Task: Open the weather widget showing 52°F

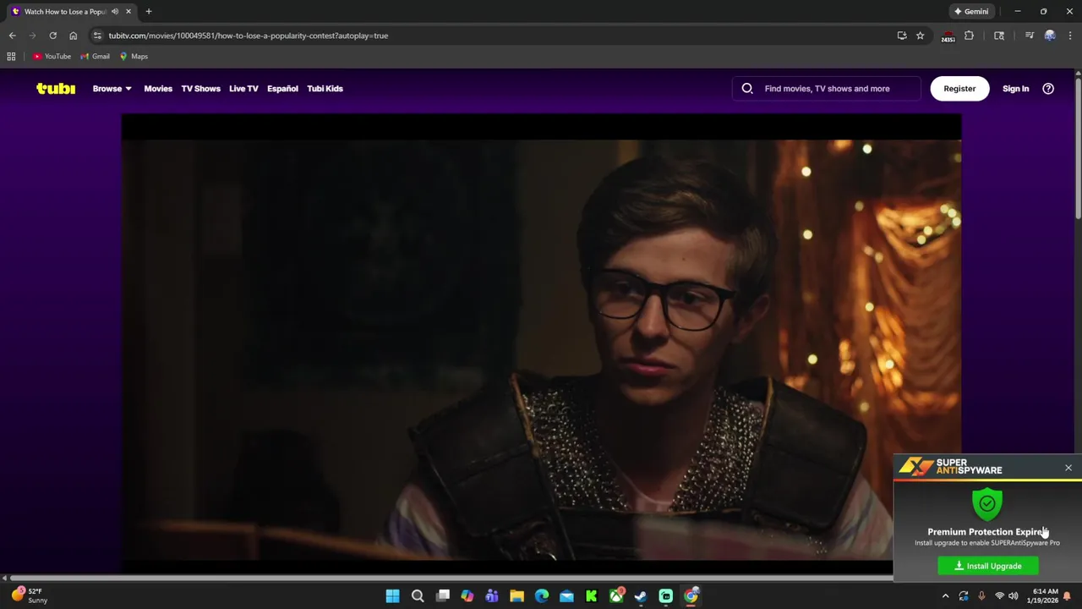Action: (x=28, y=595)
